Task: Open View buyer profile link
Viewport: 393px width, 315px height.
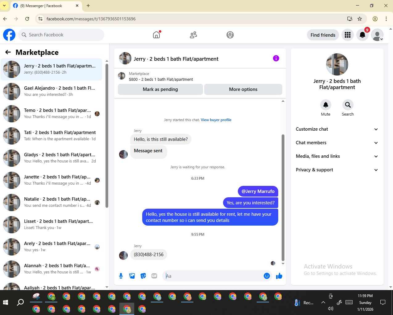Action: tap(216, 120)
